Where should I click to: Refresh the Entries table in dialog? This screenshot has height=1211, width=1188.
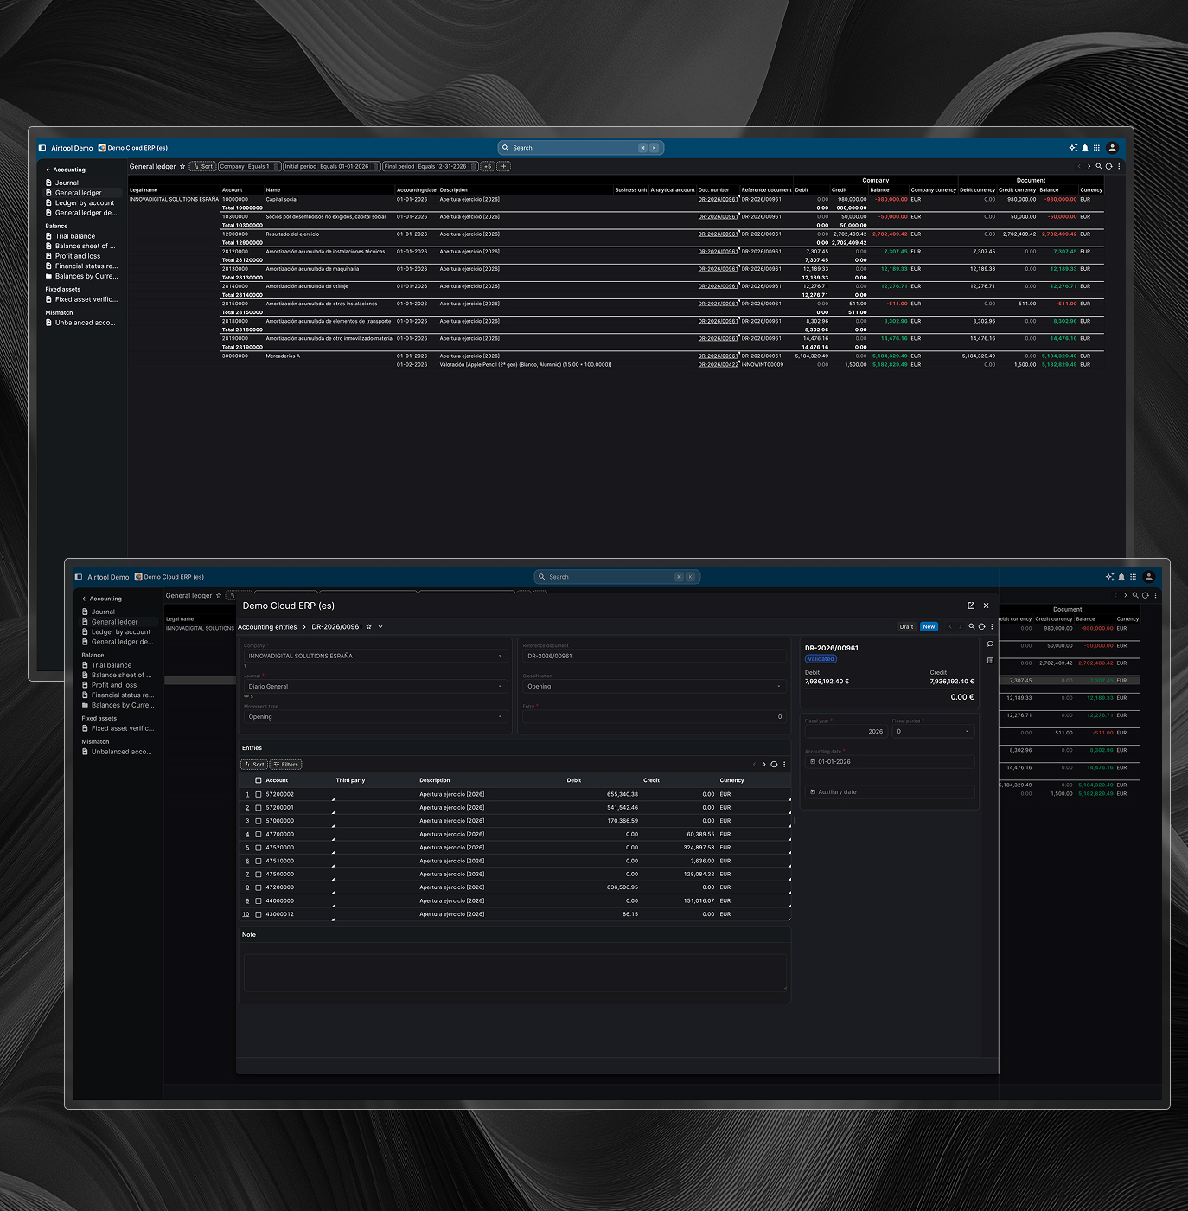[774, 765]
